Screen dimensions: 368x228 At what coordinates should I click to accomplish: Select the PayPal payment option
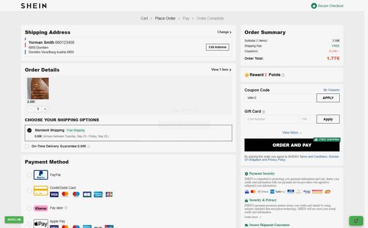point(29,175)
